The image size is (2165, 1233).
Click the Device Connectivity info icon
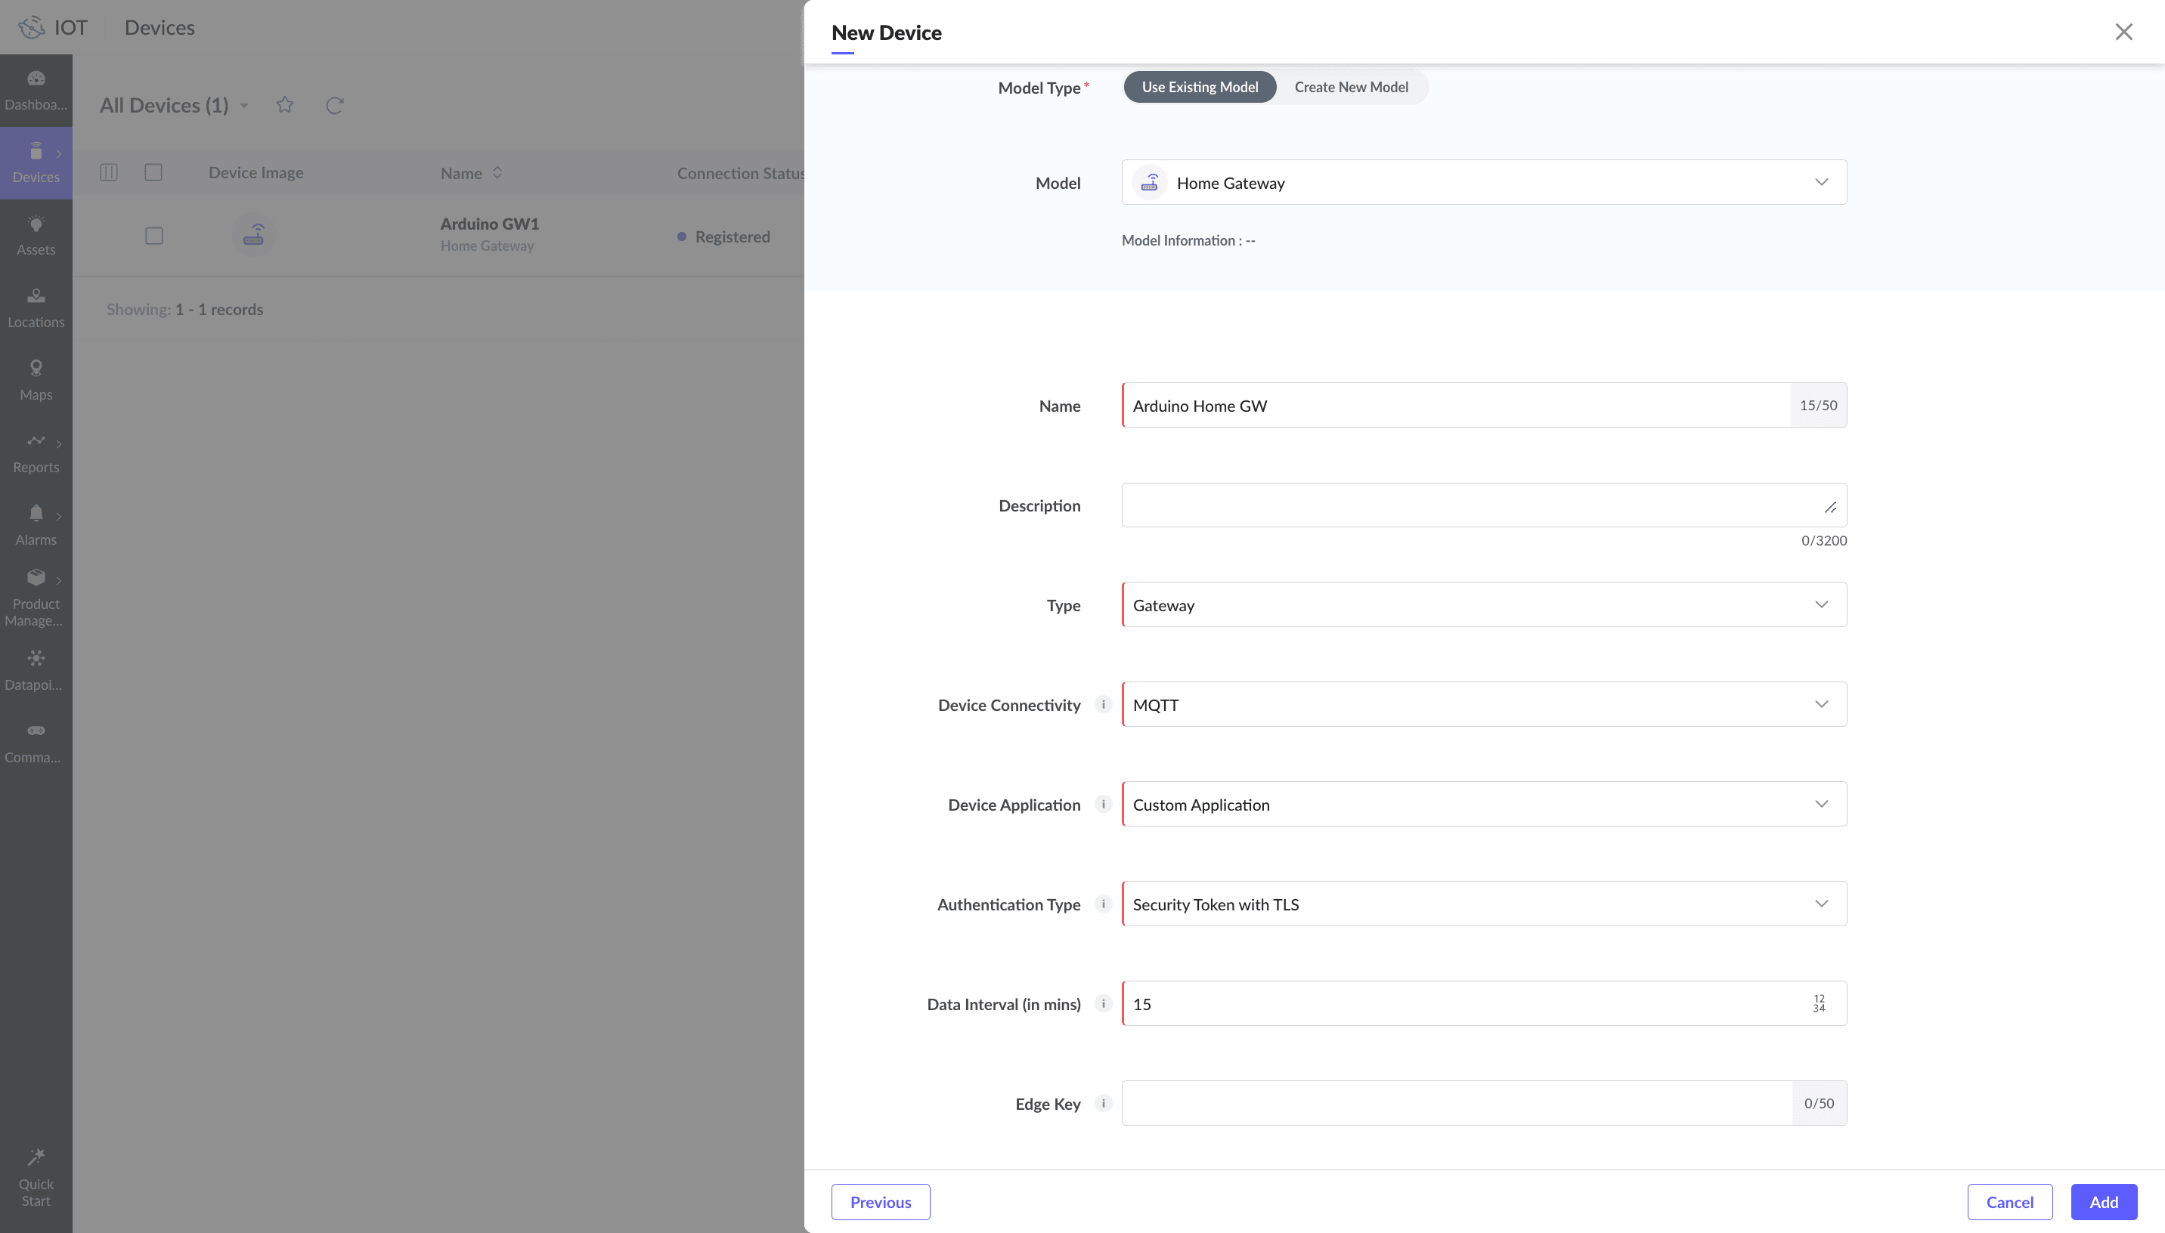tap(1103, 705)
